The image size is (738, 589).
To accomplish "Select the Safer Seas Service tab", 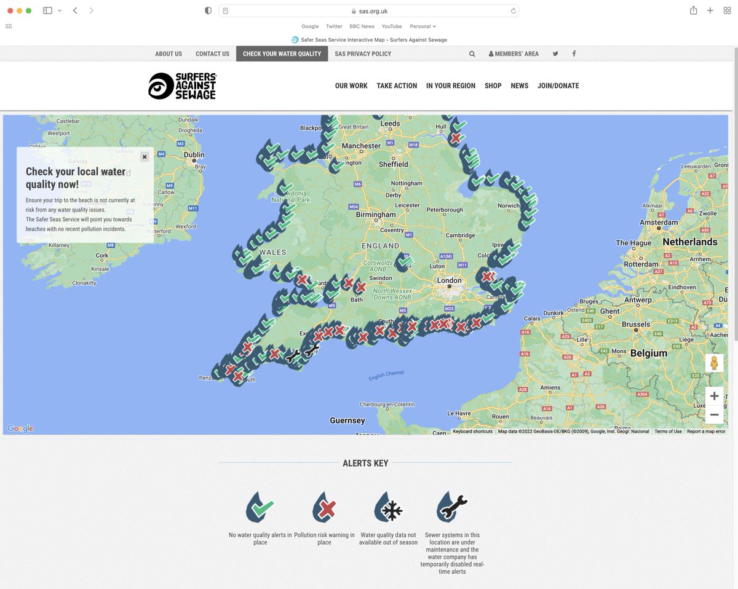I will [369, 40].
